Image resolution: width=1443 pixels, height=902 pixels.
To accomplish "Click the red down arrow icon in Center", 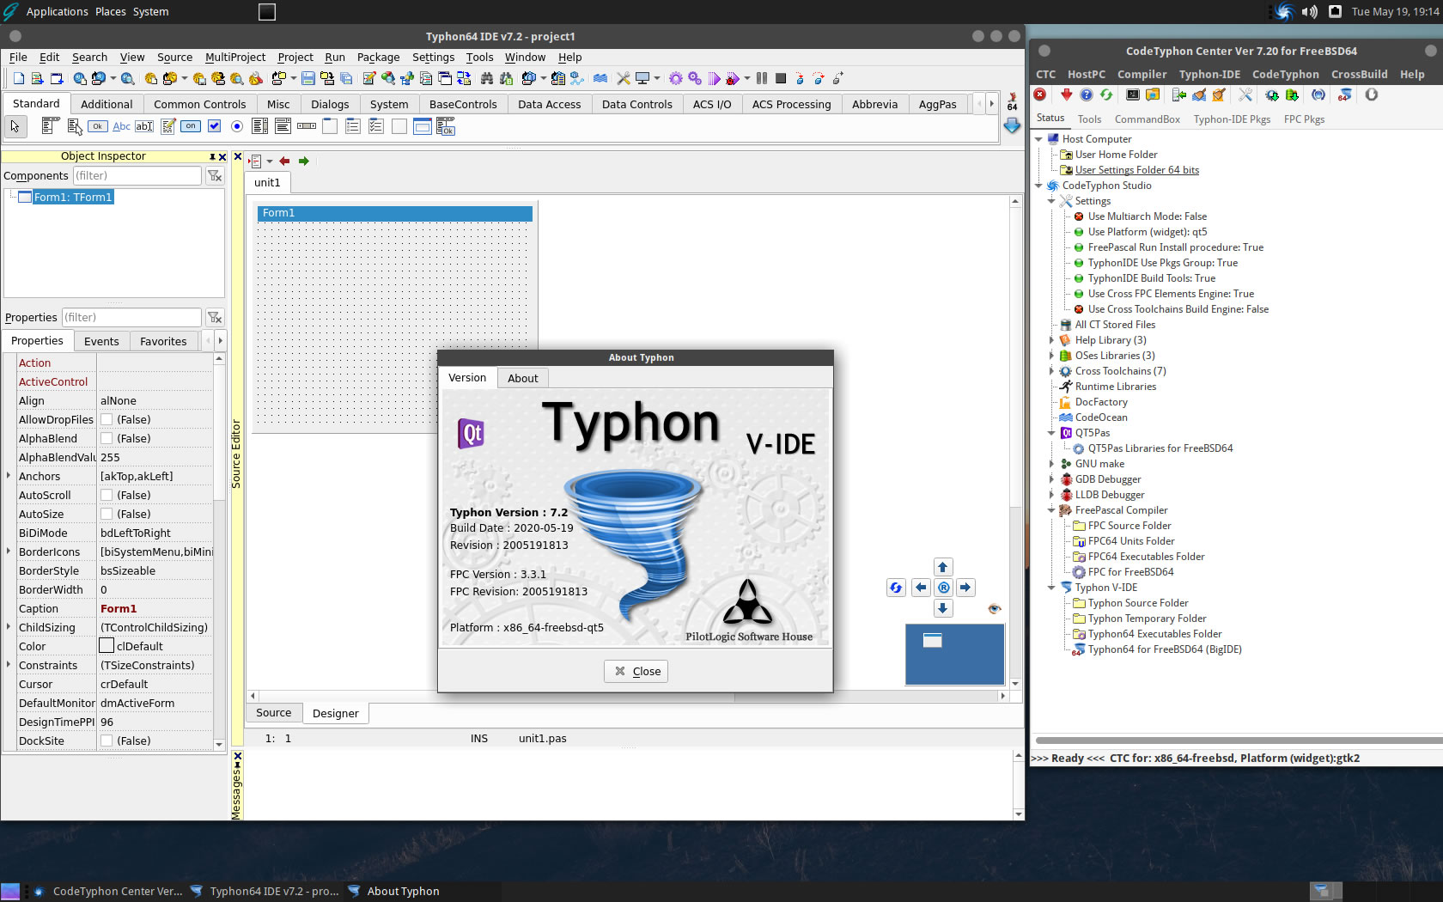I will click(x=1066, y=94).
